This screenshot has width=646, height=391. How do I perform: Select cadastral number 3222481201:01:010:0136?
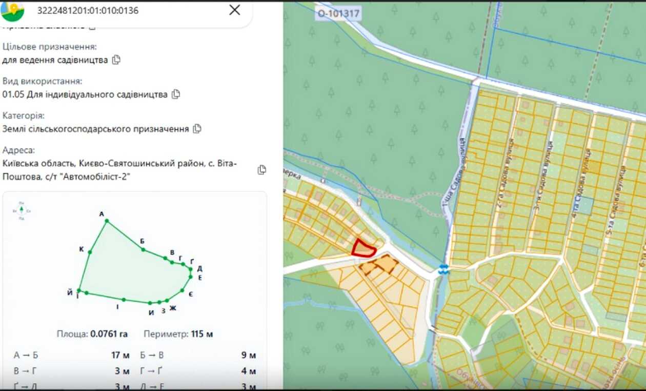88,10
